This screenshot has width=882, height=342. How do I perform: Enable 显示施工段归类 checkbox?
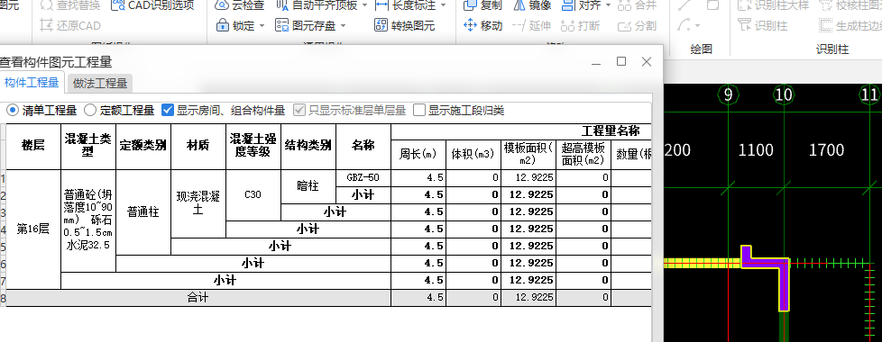coord(419,110)
